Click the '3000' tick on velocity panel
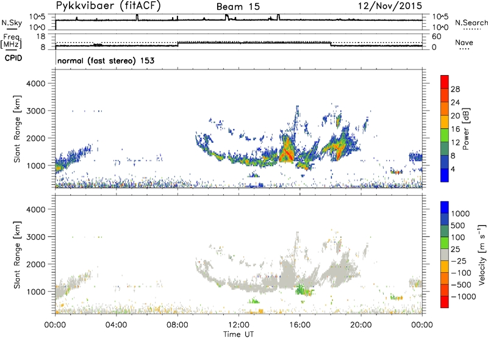488x338 pixels. 35,237
